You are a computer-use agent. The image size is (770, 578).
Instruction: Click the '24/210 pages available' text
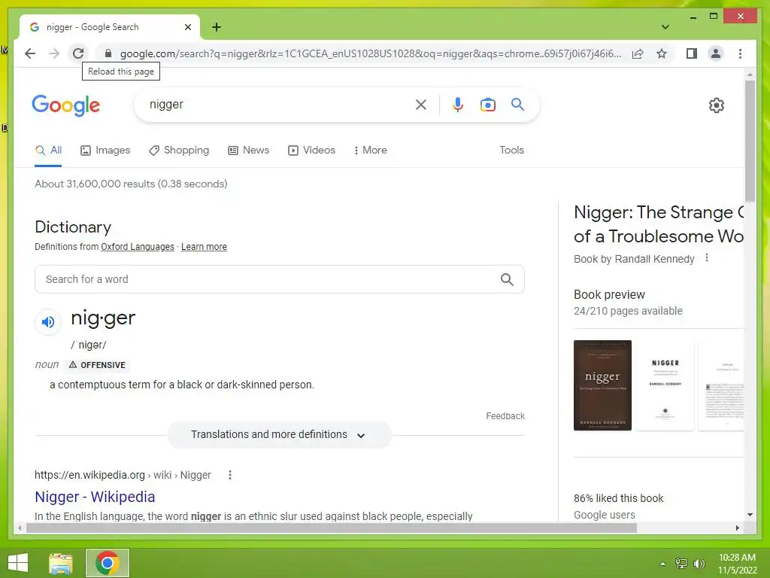click(628, 311)
